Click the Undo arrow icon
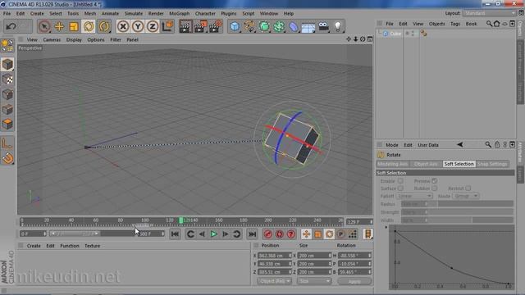The width and height of the screenshot is (525, 295). 11,26
